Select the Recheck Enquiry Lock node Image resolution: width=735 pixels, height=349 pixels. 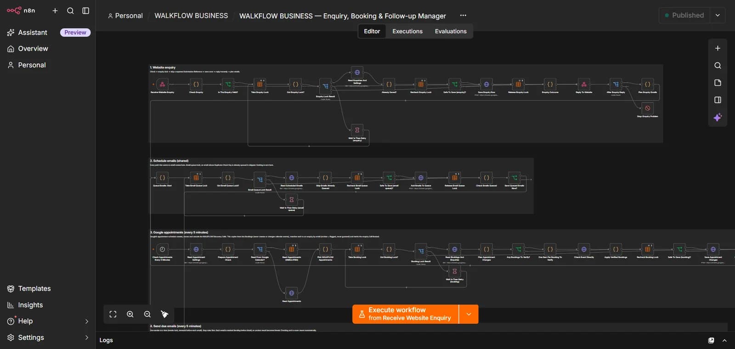click(421, 84)
